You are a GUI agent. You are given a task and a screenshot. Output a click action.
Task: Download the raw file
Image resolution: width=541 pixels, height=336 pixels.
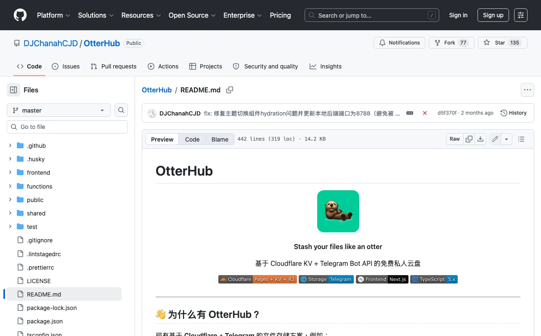(x=481, y=139)
